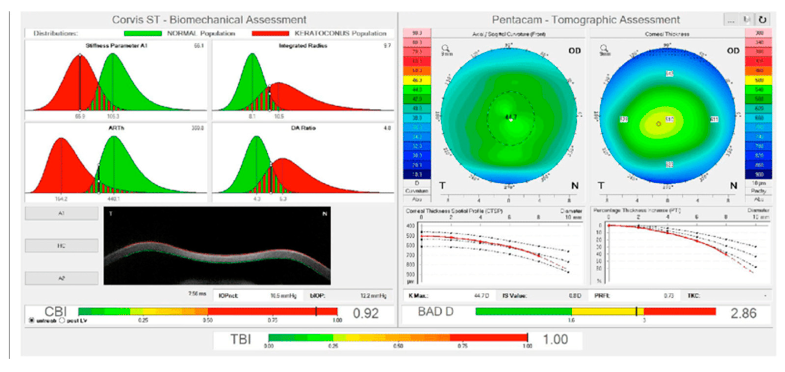The image size is (785, 372).
Task: Click the Curvature label below the diopter scale
Action: (x=417, y=191)
